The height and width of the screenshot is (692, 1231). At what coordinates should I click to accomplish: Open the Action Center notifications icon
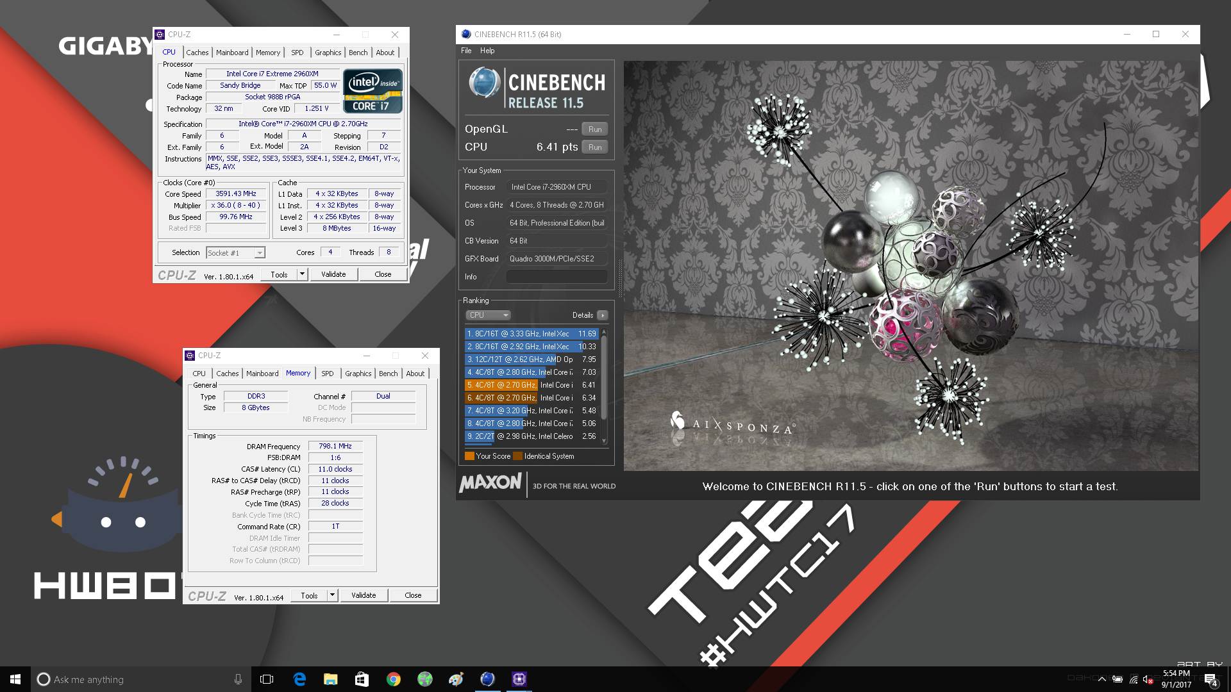point(1210,680)
